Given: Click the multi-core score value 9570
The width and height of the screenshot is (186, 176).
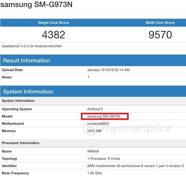Looking at the screenshot, I should (160, 35).
